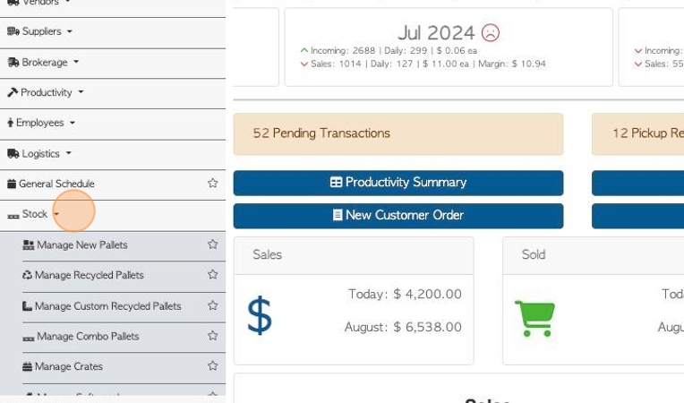Click the recycle icon beside Manage Recycled Pallets
The height and width of the screenshot is (403, 684).
27,275
